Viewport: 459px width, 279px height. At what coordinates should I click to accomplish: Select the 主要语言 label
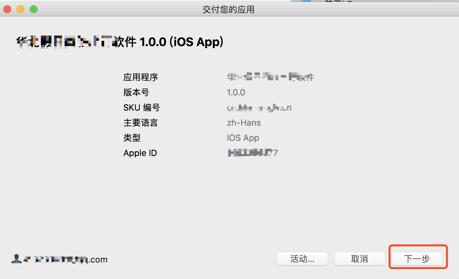(x=141, y=123)
